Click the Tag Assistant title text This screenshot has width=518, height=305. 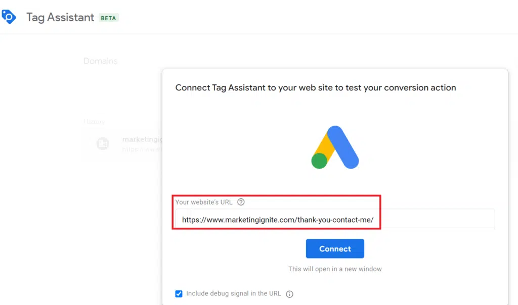(60, 17)
